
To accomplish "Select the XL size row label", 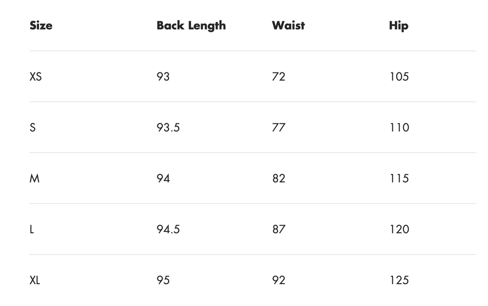I will coord(34,280).
